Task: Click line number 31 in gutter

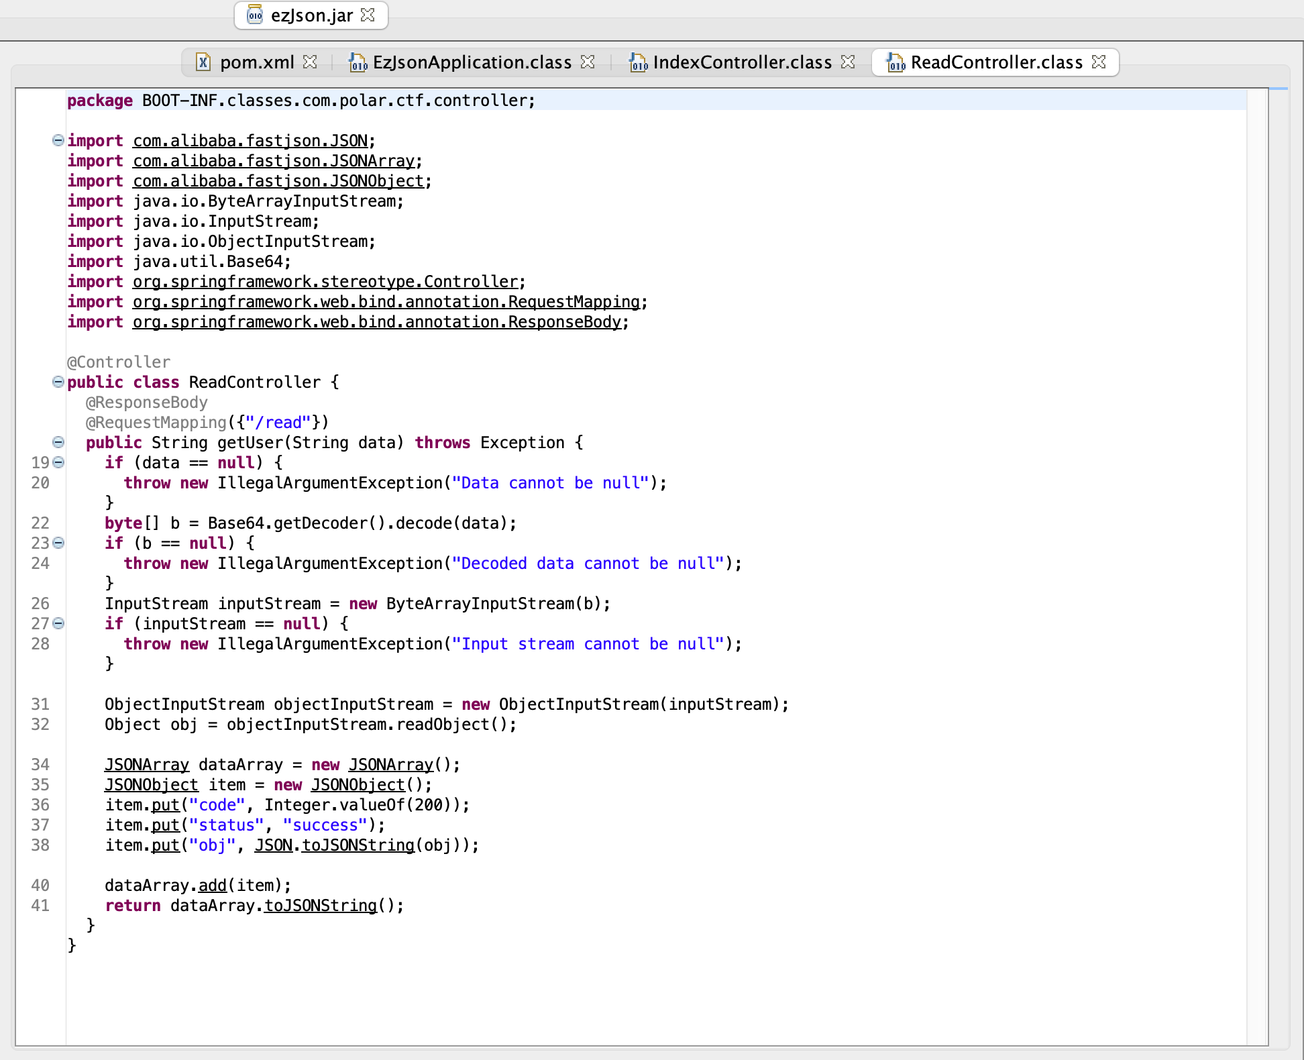Action: (40, 704)
